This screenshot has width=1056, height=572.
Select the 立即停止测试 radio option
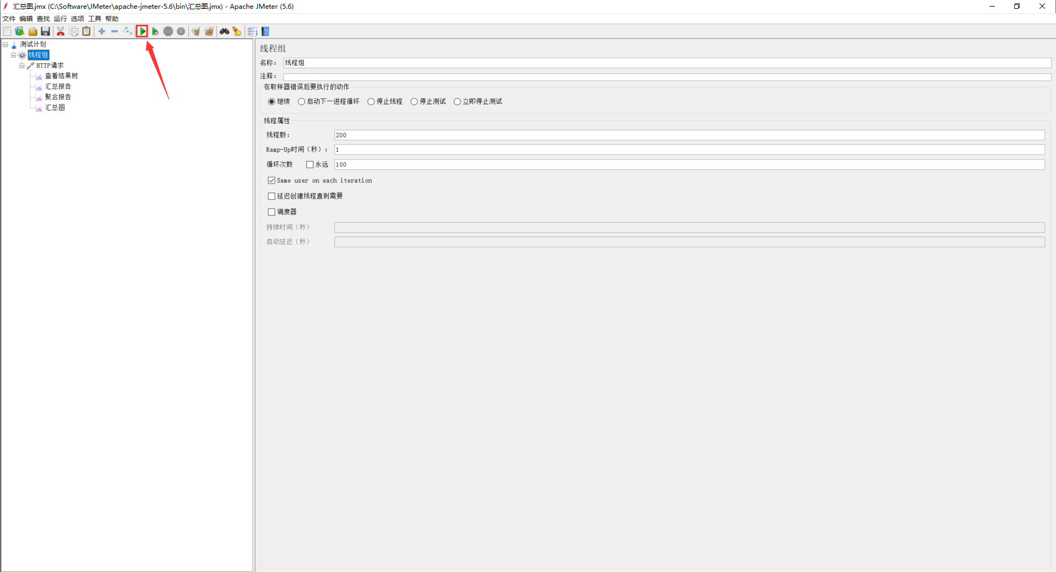457,102
